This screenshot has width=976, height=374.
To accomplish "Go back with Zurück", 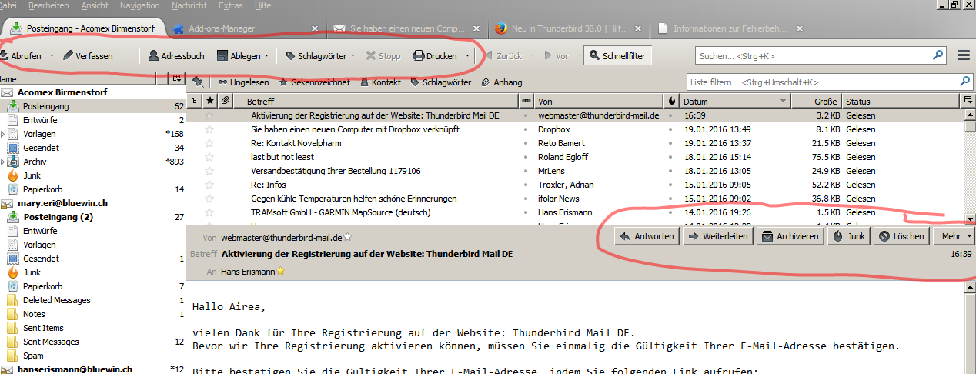I will (503, 55).
